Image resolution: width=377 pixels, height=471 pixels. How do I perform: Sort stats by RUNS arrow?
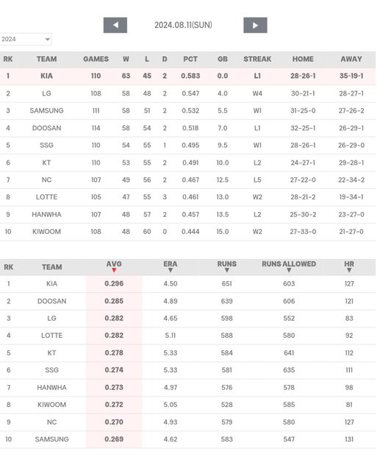pyautogui.click(x=227, y=270)
